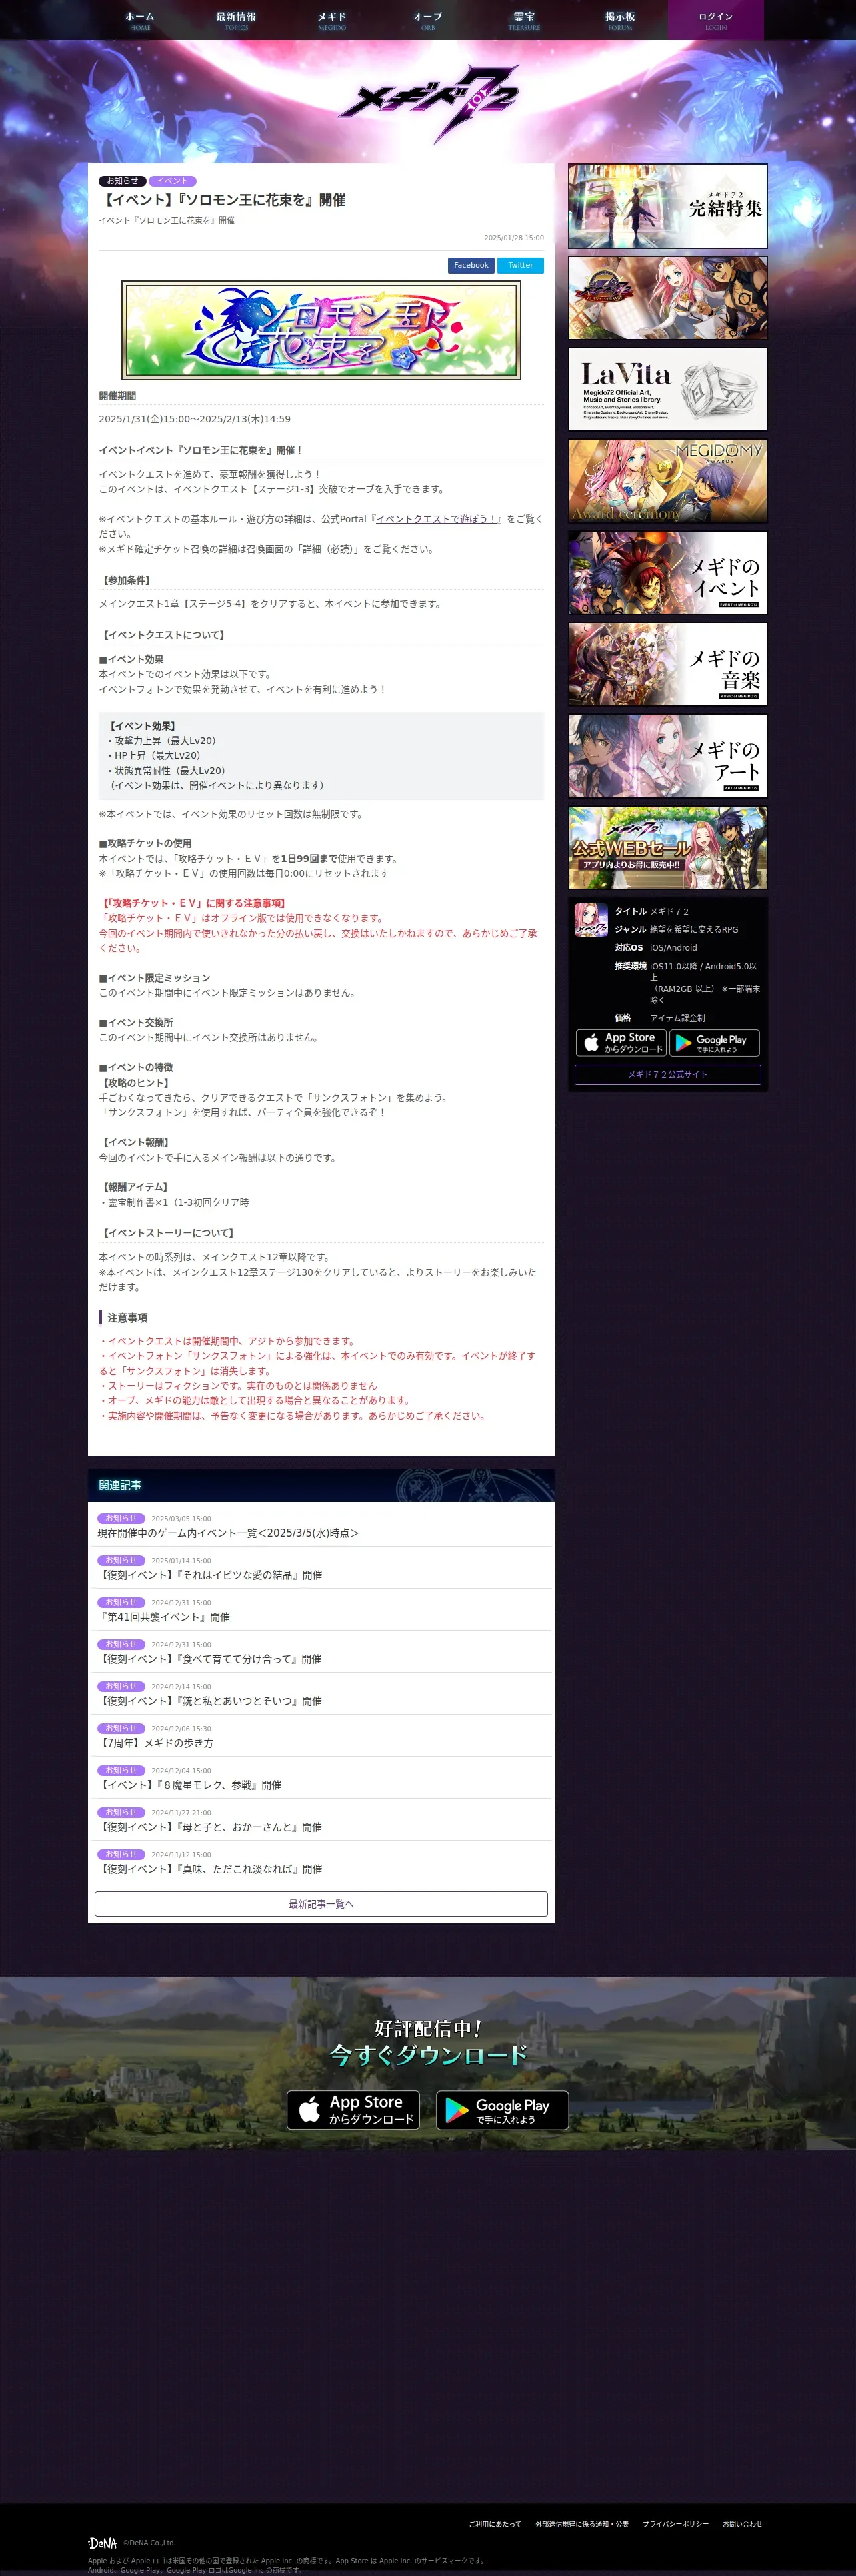Viewport: 856px width, 2576px height.
Task: Open the 完結特集 sidebar banner
Action: pos(667,206)
